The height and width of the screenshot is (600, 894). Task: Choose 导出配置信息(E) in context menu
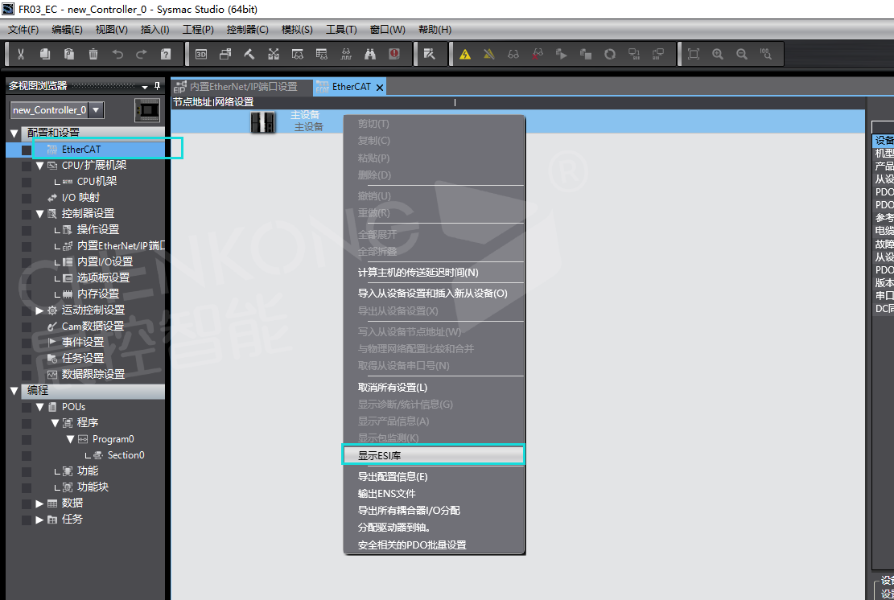(x=393, y=477)
